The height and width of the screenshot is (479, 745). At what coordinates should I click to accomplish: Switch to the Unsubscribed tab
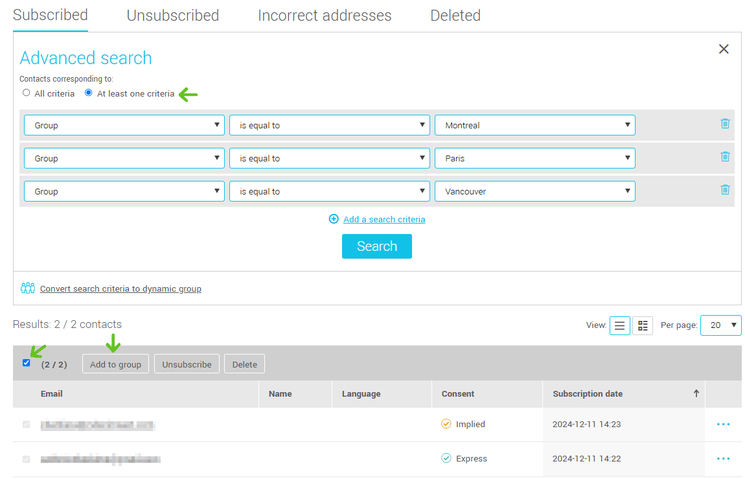172,15
